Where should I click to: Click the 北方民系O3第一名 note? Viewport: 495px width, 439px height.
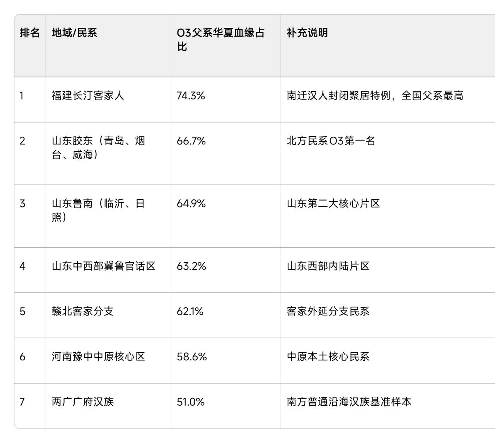pyautogui.click(x=331, y=141)
